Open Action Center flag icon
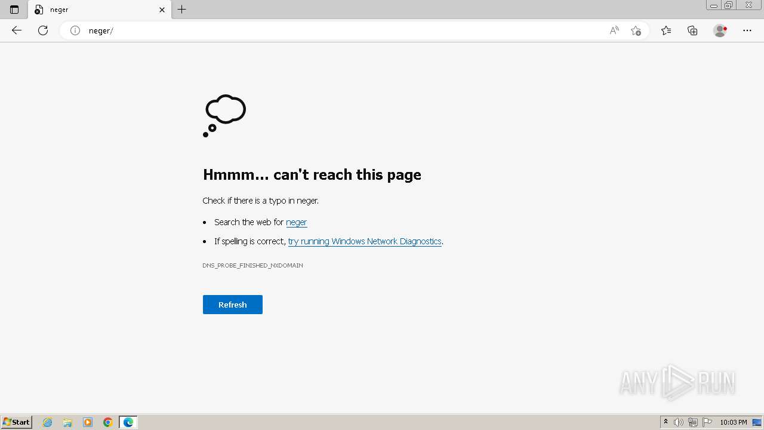764x430 pixels. point(707,422)
